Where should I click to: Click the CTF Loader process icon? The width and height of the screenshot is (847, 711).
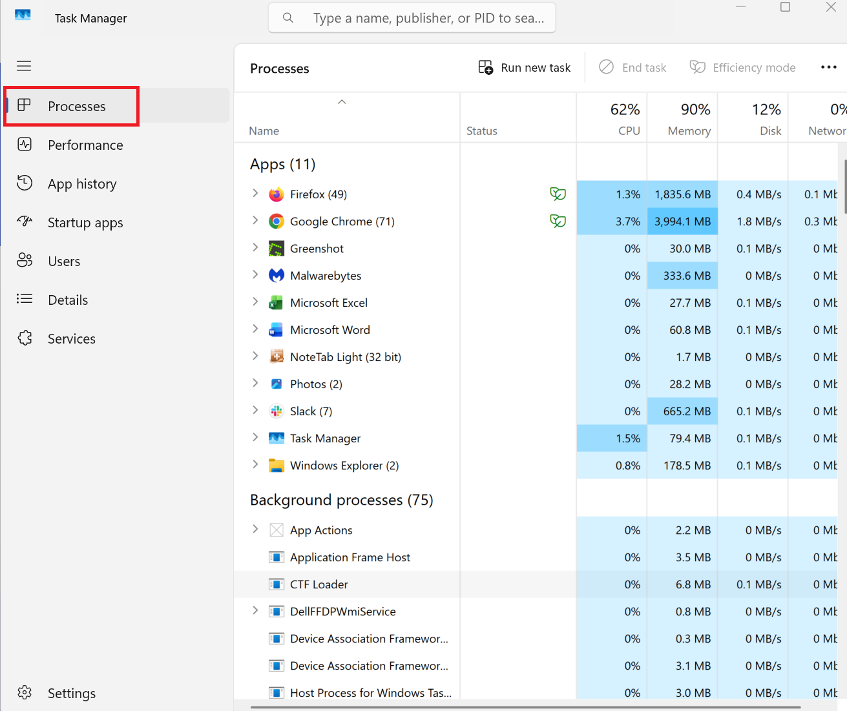tap(277, 584)
